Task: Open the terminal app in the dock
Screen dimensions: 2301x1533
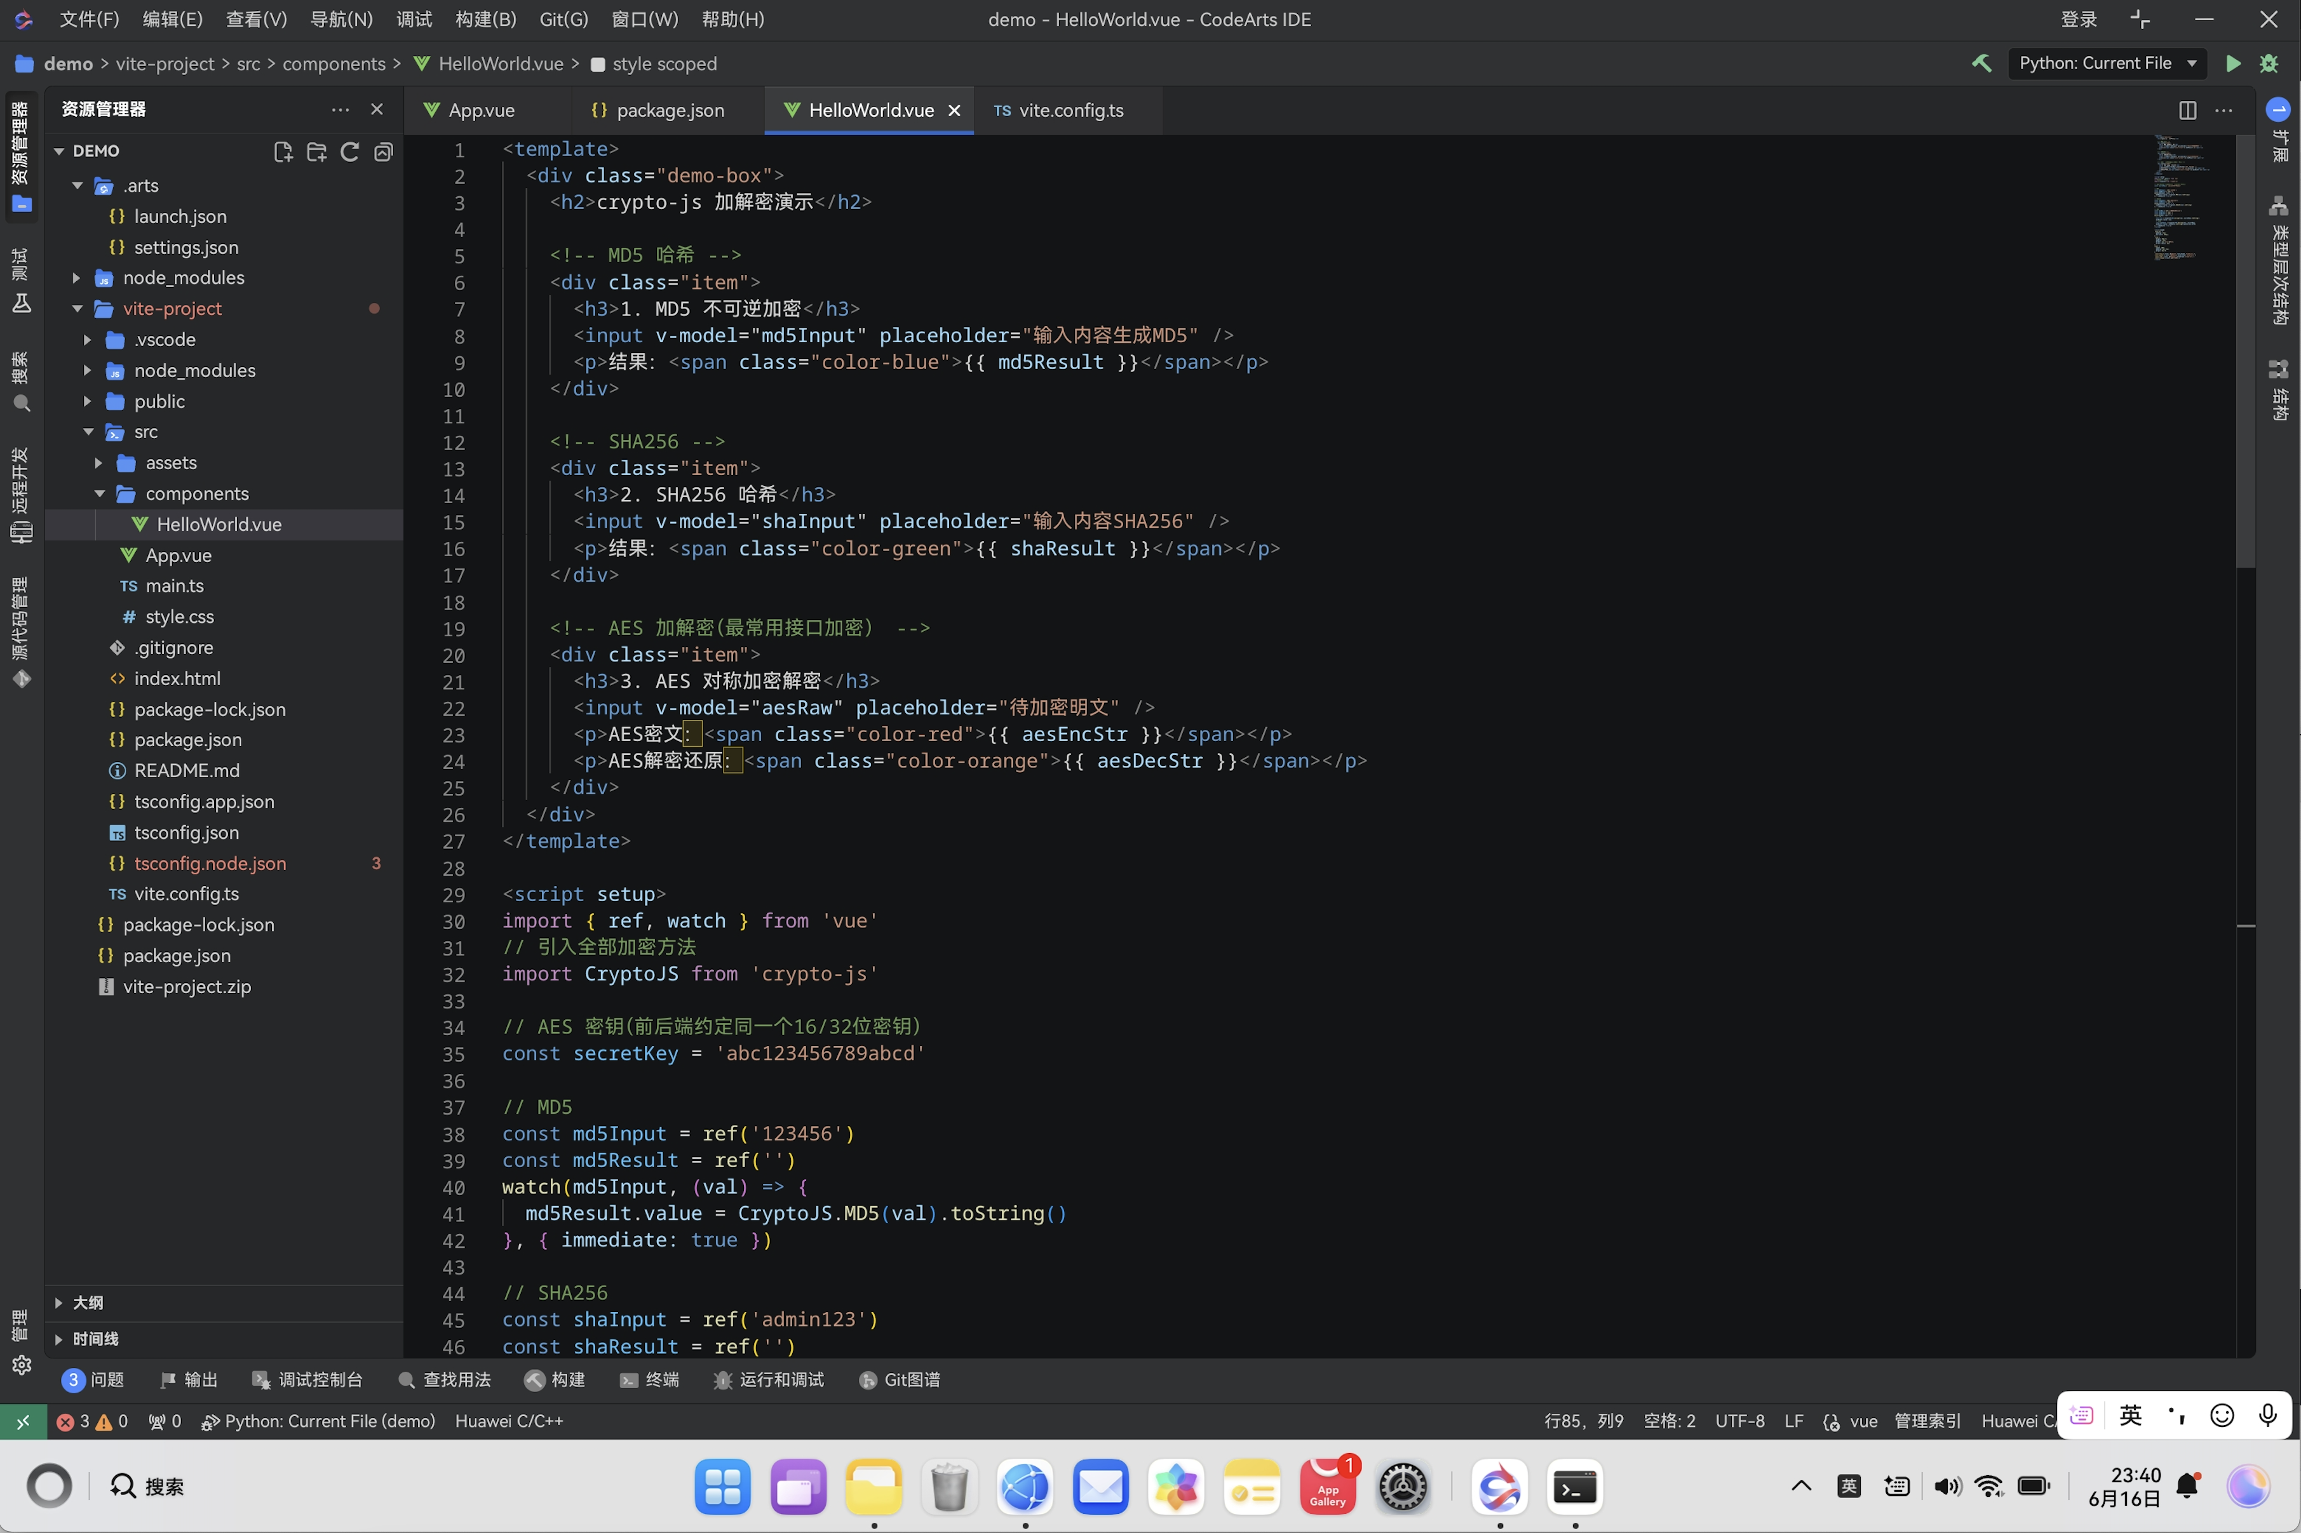Action: pyautogui.click(x=1574, y=1488)
